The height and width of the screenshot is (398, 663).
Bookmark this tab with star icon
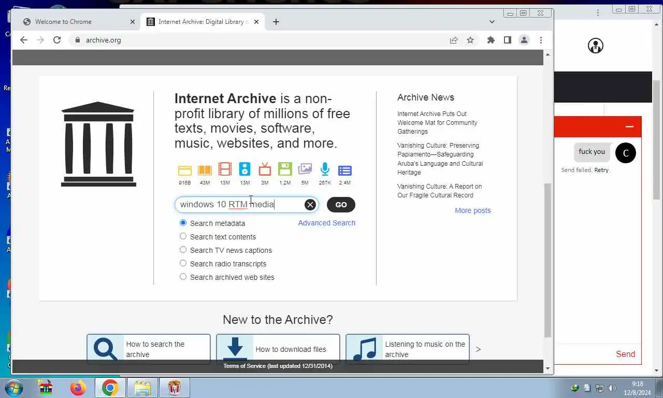[470, 40]
